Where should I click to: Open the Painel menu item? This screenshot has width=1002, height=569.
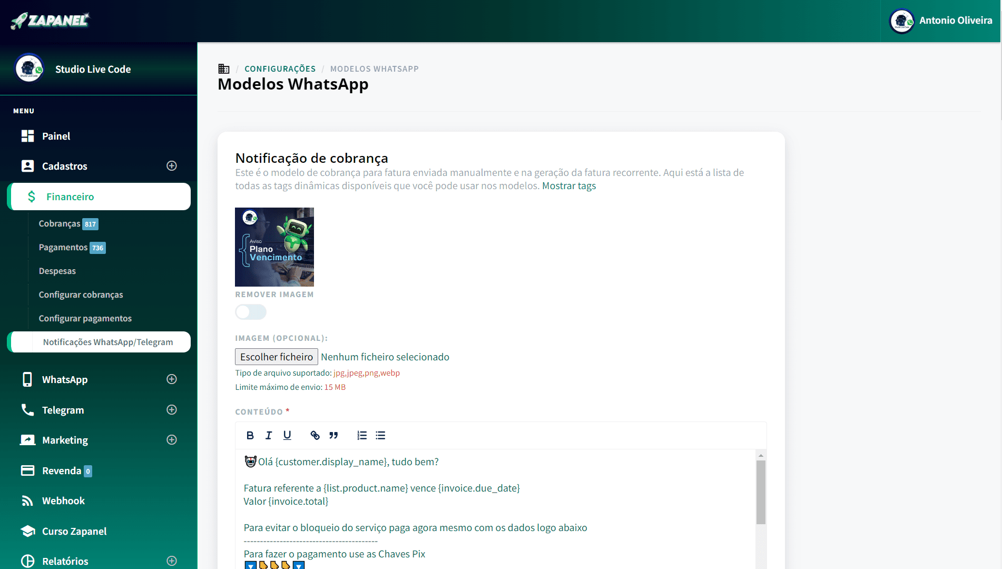tap(56, 136)
